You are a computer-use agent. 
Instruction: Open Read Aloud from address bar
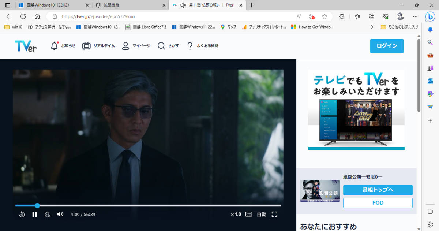(x=299, y=16)
